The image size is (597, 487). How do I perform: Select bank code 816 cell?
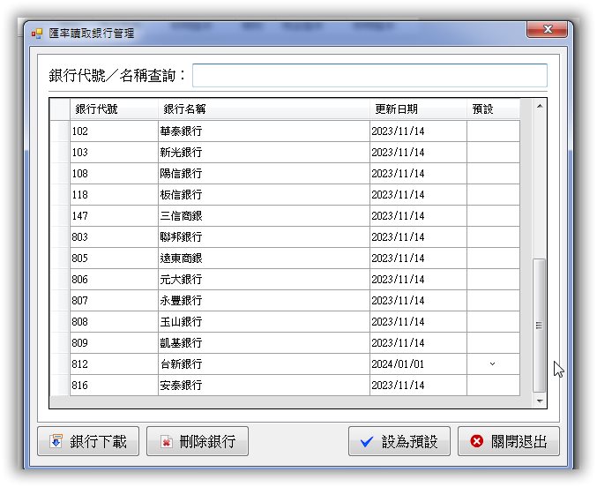(x=114, y=386)
